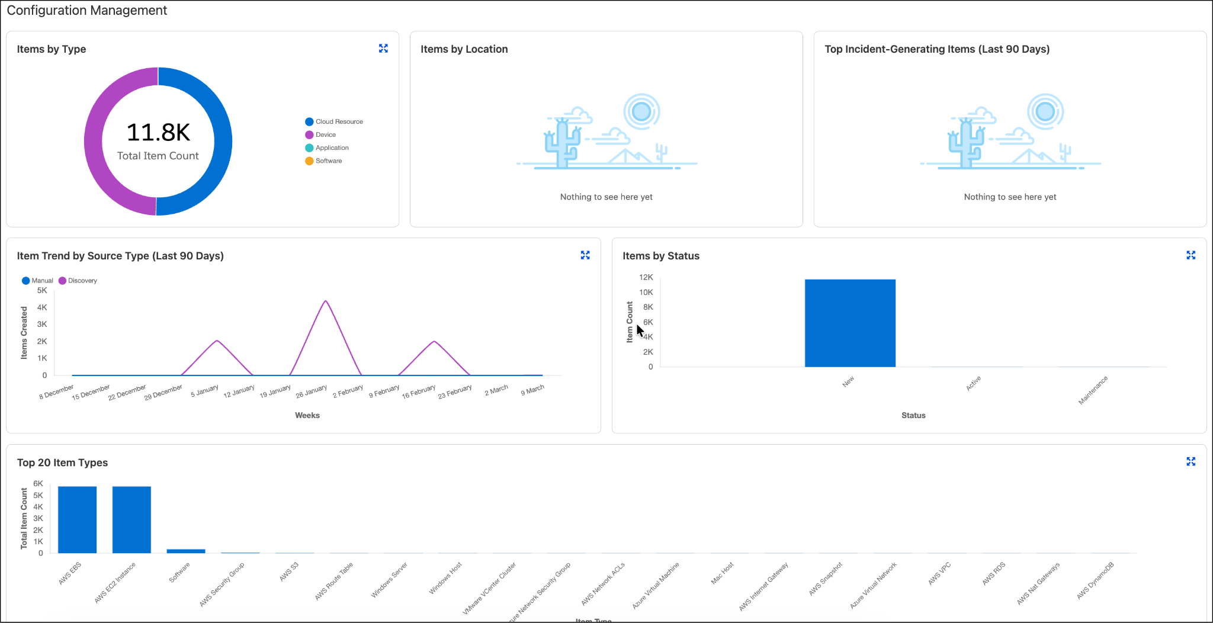Click the Software bar in Top 20
The width and height of the screenshot is (1213, 623).
[x=186, y=551]
